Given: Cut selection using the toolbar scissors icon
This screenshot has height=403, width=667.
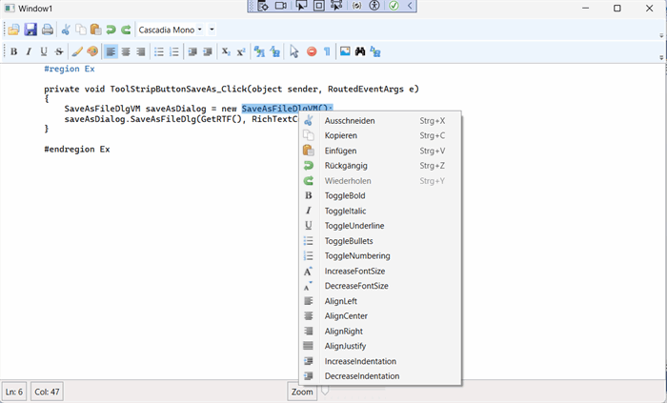Looking at the screenshot, I should coord(66,30).
